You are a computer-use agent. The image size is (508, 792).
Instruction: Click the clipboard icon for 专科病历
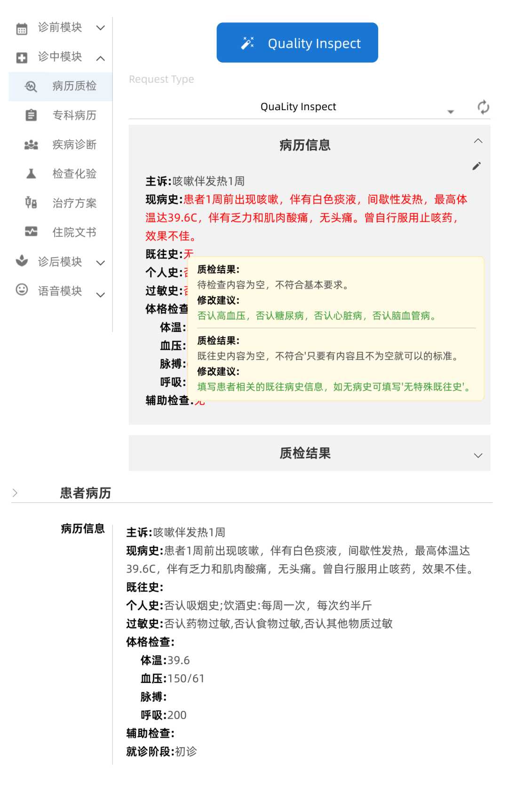coord(31,115)
